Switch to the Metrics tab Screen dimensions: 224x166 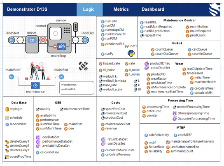coord(121,9)
